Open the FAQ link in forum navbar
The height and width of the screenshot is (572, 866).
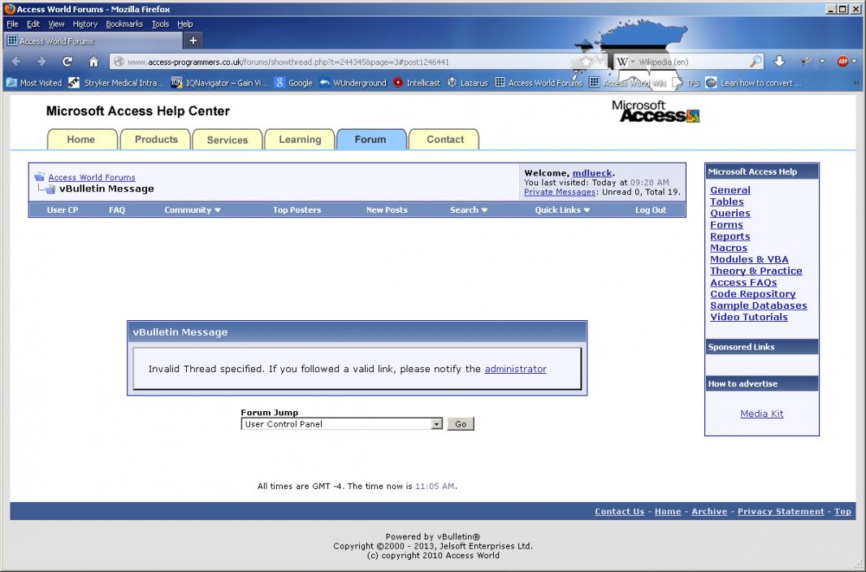(x=117, y=210)
